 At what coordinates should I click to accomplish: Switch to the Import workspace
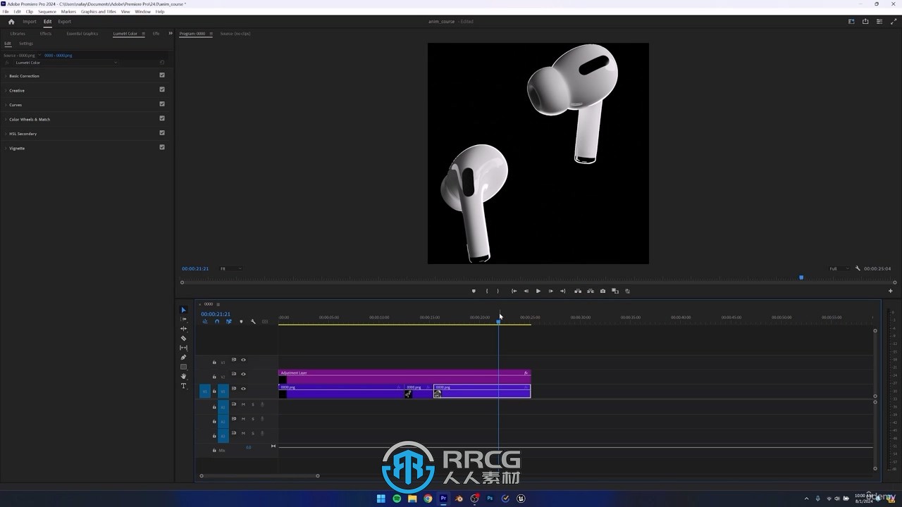30,21
